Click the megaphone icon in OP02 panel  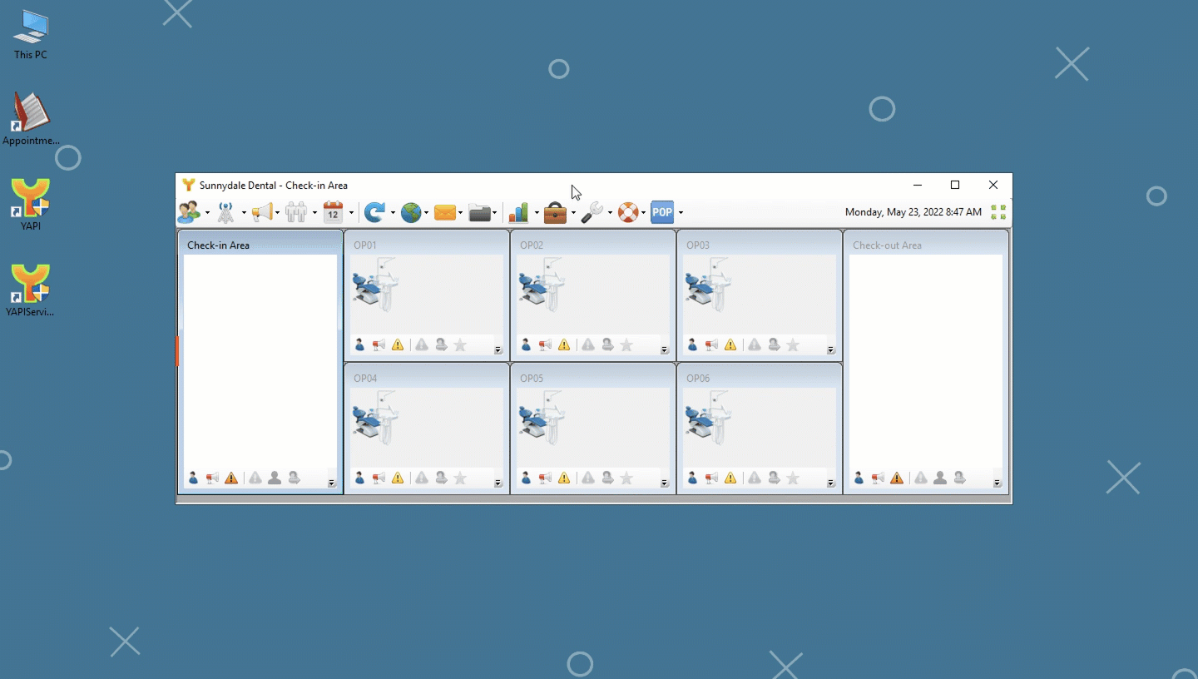(x=545, y=344)
